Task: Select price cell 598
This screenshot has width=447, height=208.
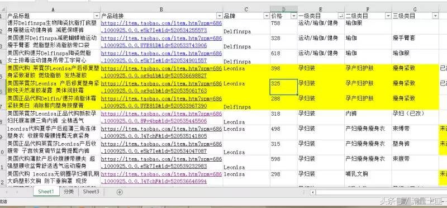Action: (x=284, y=163)
